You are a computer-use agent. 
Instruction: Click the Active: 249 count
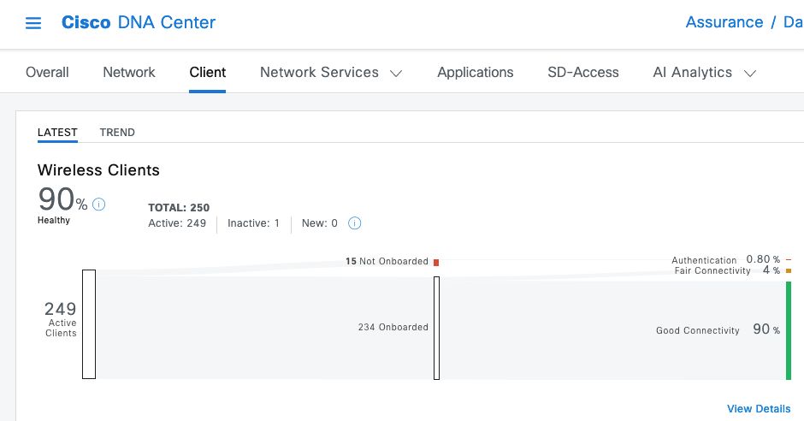click(x=177, y=223)
